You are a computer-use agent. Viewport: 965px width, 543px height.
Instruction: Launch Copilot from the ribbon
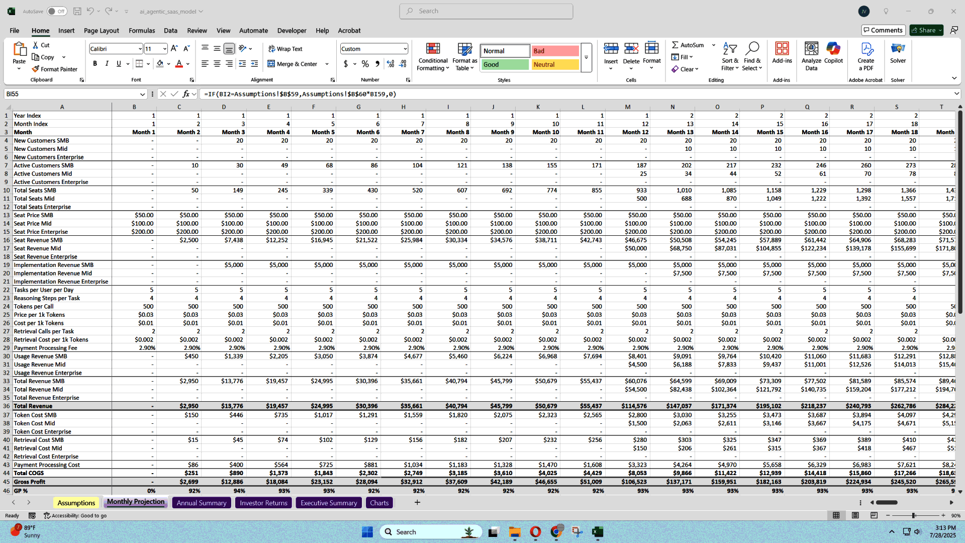(833, 53)
